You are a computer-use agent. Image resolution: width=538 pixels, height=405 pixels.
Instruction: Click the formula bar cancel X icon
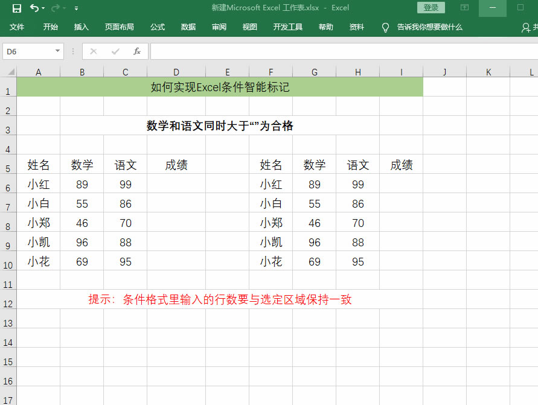93,51
